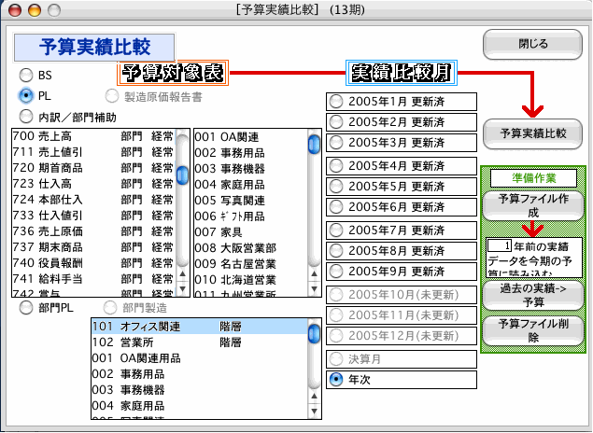
Task: Click the 閉じる button
Action: click(532, 43)
